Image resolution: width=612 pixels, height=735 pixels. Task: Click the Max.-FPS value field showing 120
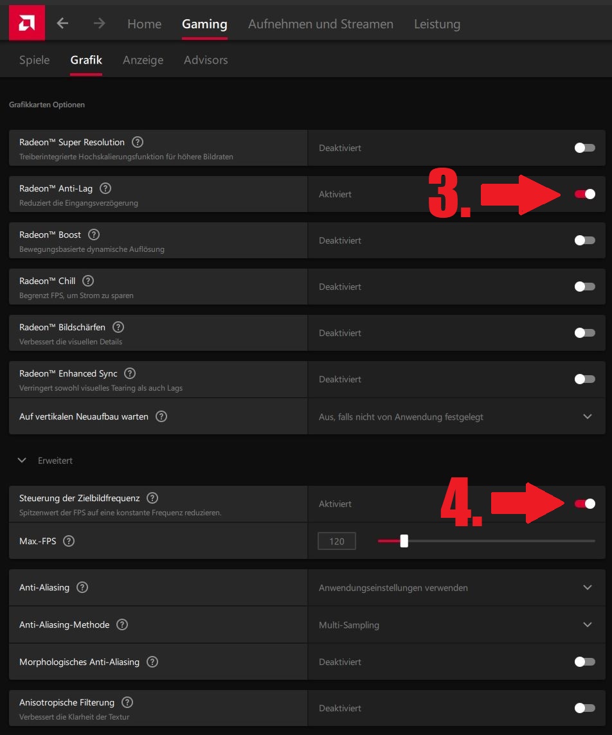pos(337,541)
